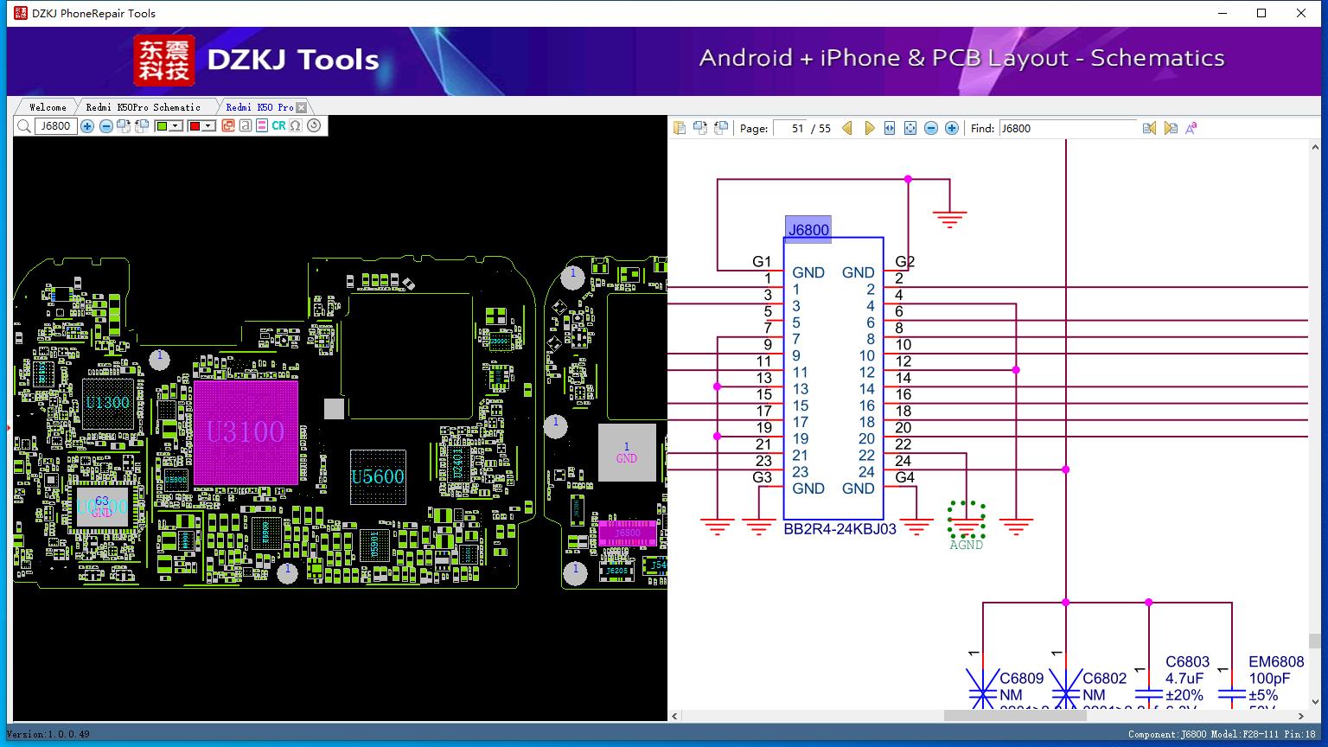1328x747 pixels.
Task: Click the horizontal scrollbar thumb of schematic
Action: (1015, 716)
